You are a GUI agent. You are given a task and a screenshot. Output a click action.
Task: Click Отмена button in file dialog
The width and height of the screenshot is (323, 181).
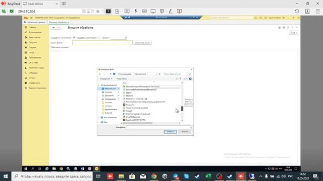(185, 132)
